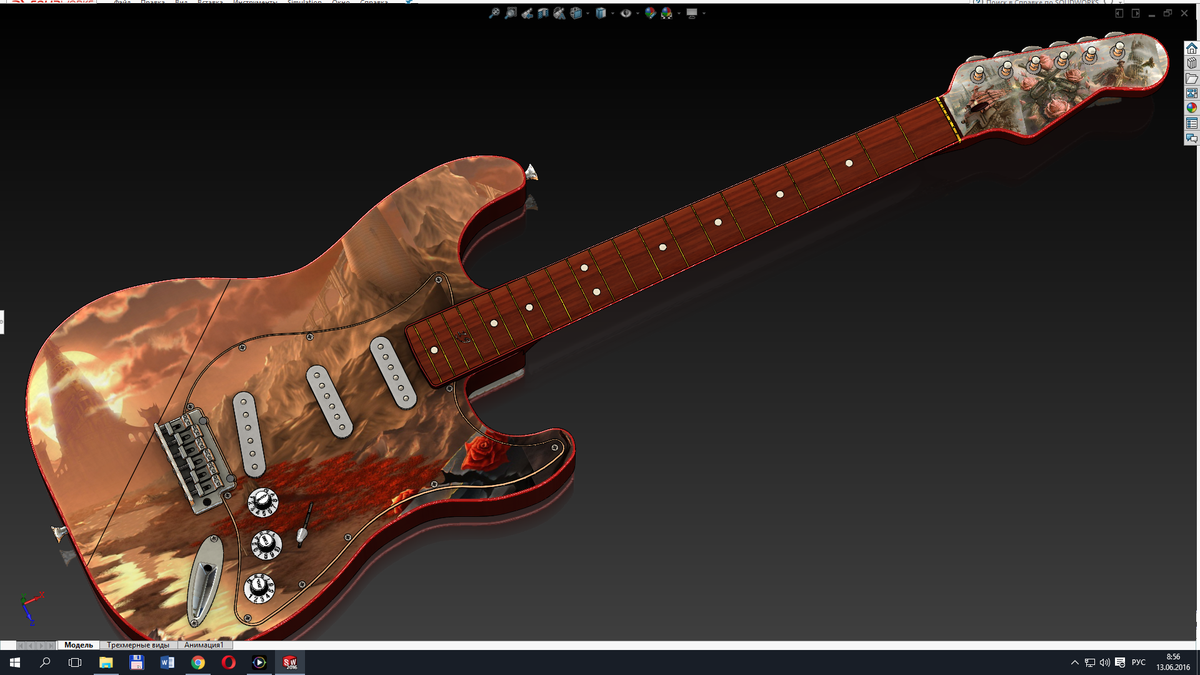
Task: Toggle the Section View tool
Action: tap(543, 13)
